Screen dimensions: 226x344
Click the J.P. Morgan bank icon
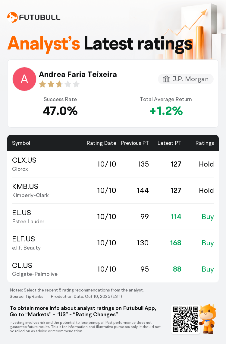166,79
